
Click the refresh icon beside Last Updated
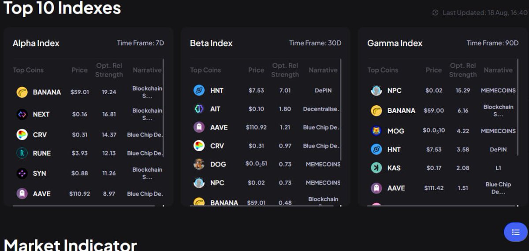click(436, 13)
